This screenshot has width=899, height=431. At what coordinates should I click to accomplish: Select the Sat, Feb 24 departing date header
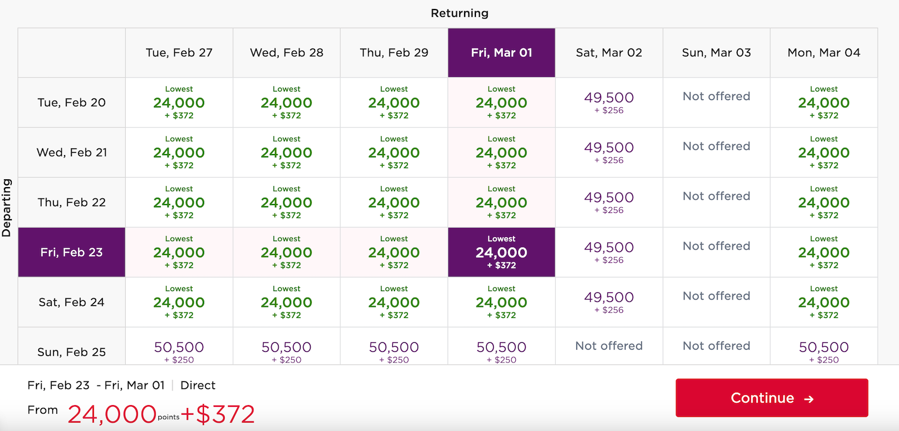click(x=71, y=302)
